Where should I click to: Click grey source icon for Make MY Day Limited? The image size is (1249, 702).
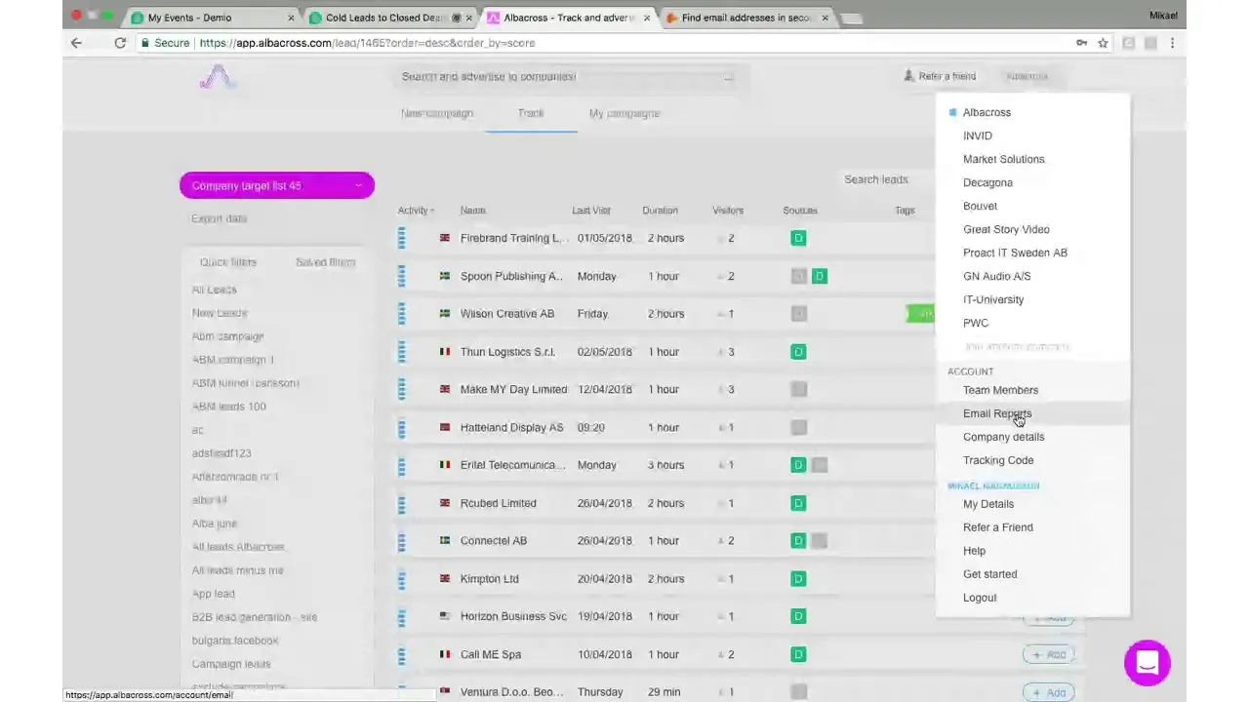[799, 389]
